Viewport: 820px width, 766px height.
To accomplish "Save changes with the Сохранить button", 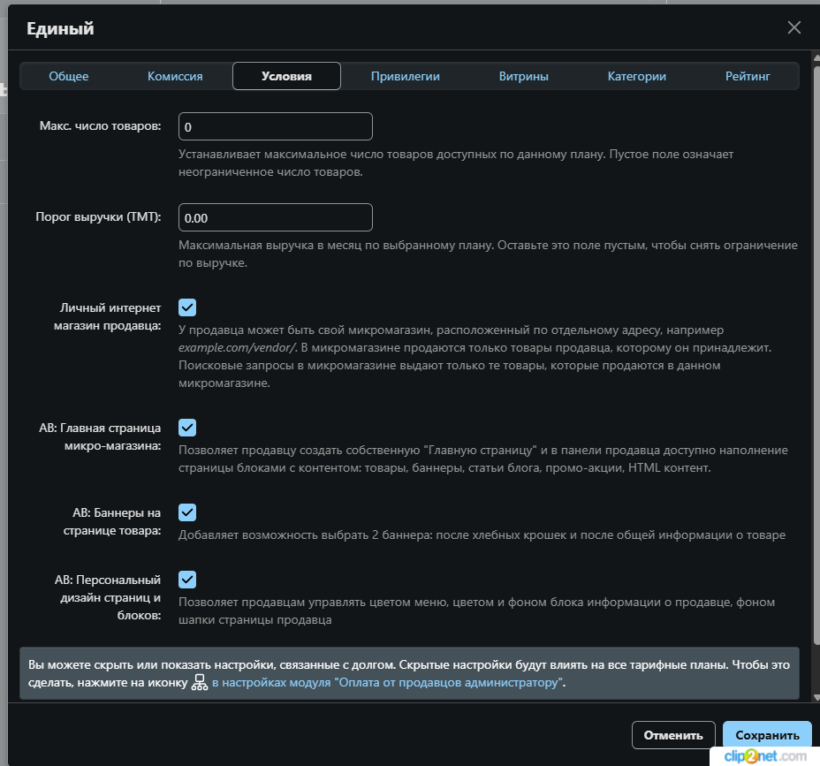I will click(x=766, y=735).
